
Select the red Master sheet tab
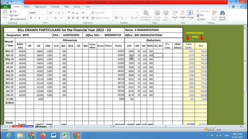17,126
